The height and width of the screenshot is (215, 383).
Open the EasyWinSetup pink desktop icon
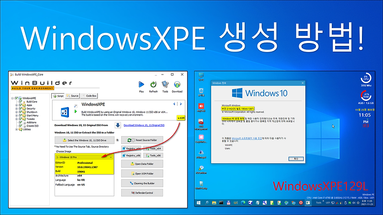(201, 137)
